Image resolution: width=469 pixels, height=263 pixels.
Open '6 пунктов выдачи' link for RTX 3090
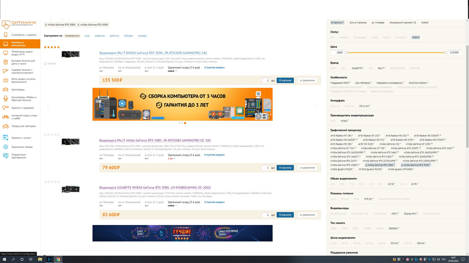coord(214,68)
